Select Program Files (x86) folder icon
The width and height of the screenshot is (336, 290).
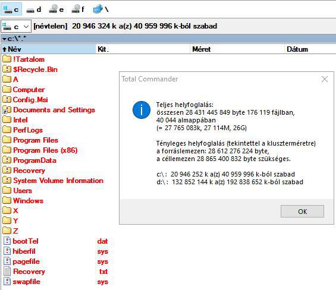[7, 150]
